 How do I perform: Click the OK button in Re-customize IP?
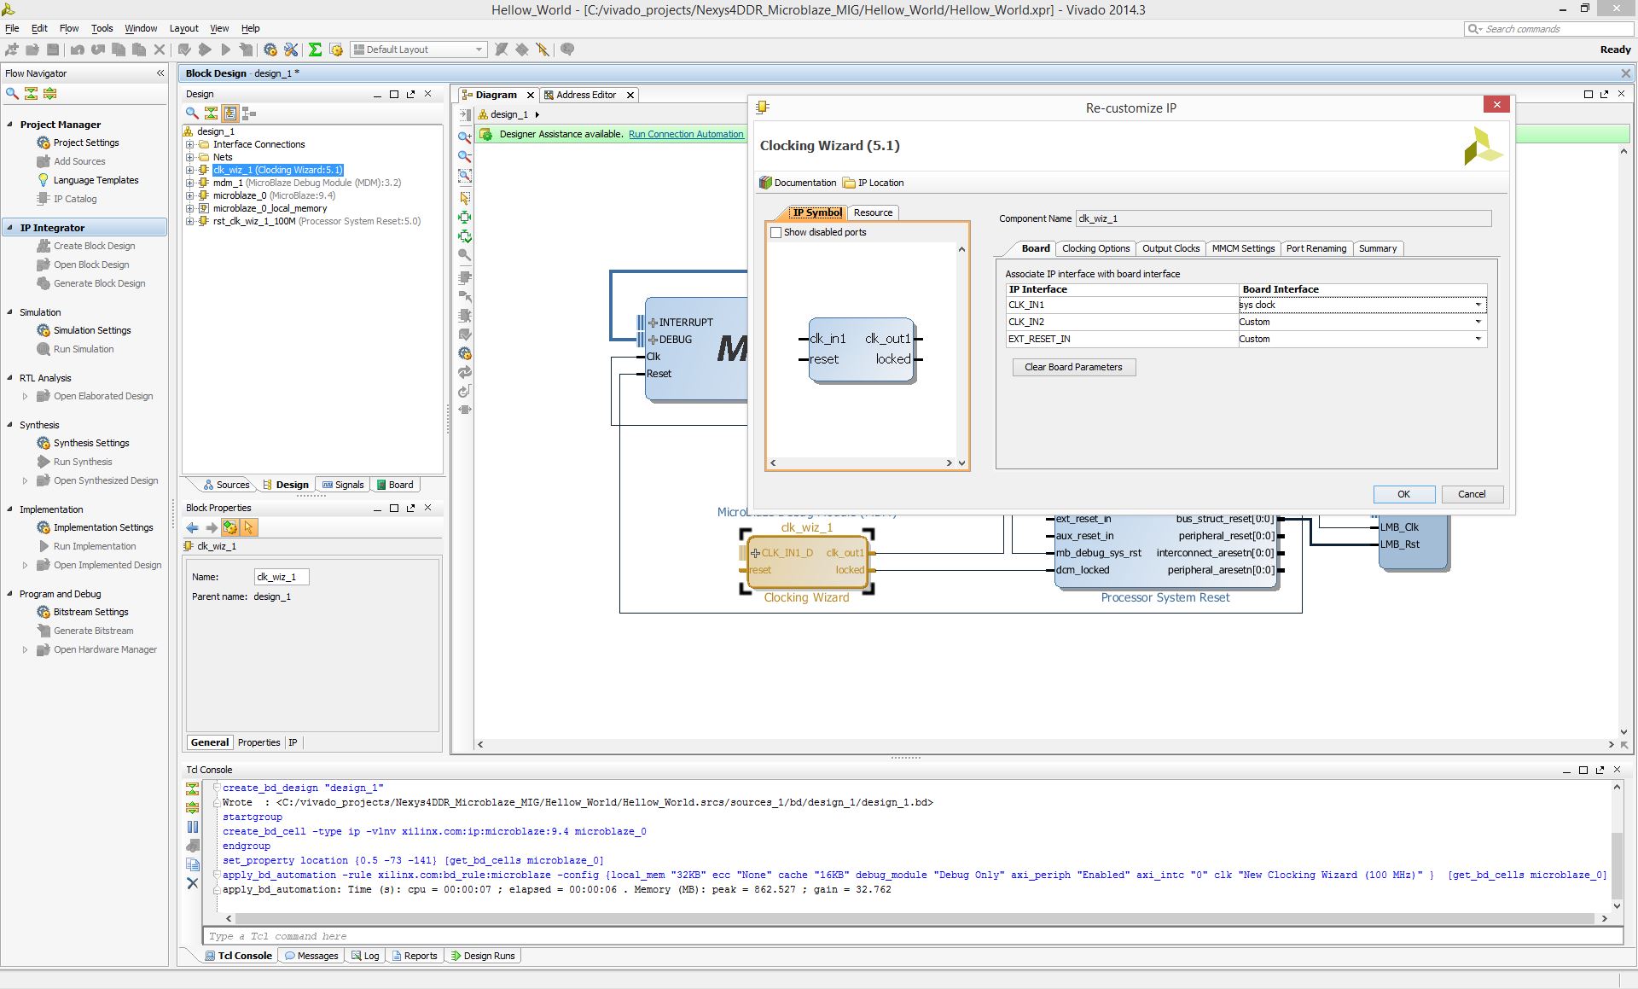point(1403,494)
